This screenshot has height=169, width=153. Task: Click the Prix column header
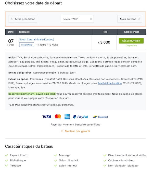click(x=105, y=32)
